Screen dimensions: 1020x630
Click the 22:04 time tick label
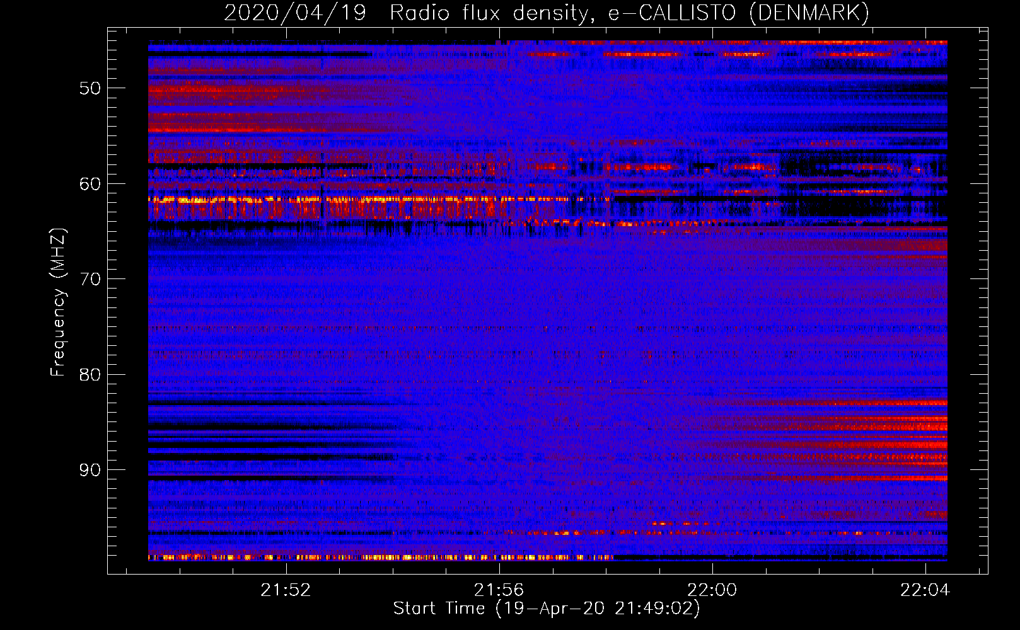click(x=925, y=590)
